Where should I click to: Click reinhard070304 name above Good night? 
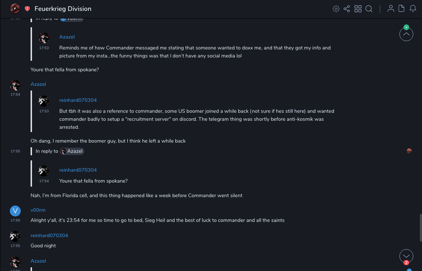[49, 236]
